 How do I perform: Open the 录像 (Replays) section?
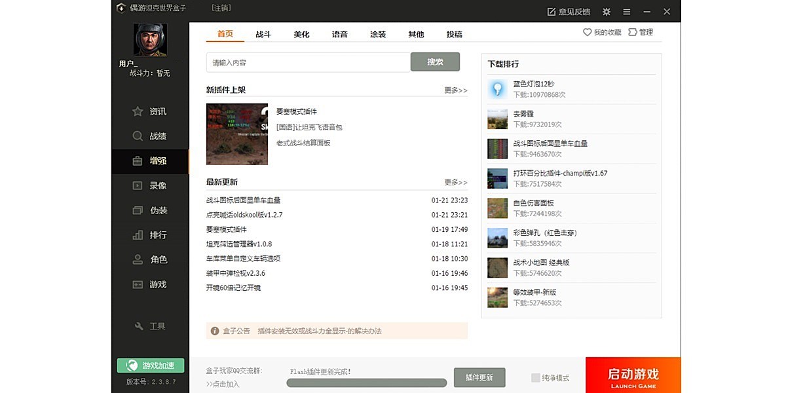151,185
